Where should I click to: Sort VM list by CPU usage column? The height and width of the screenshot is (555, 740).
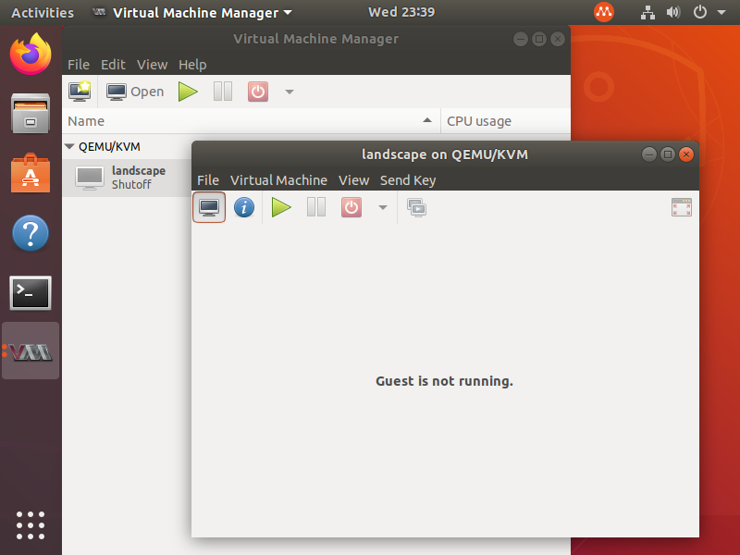(x=505, y=121)
